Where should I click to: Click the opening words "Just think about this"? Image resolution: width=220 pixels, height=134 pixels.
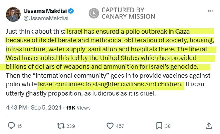35,31
